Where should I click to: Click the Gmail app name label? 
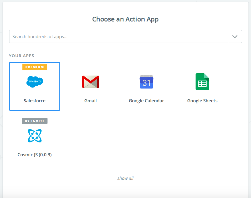[90, 101]
